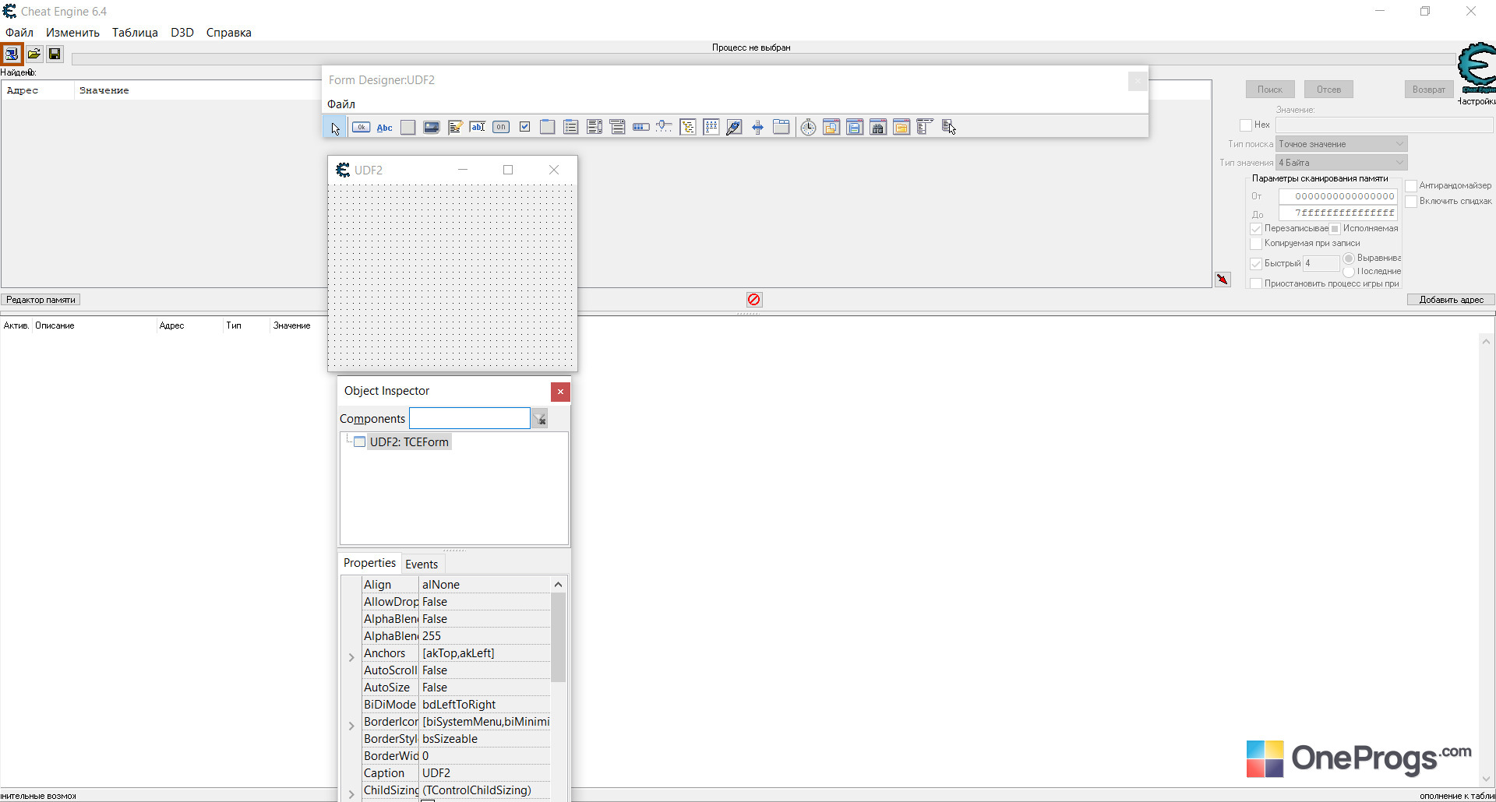The width and height of the screenshot is (1496, 802).
Task: Pick the Button component in Form Designer toolbar
Action: pyautogui.click(x=361, y=128)
